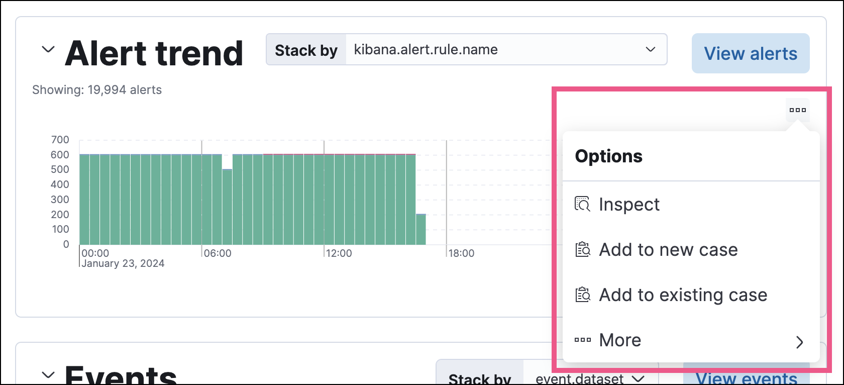844x385 pixels.
Task: Open the kibana.alert.rule.name Stack by dropdown
Action: pos(506,50)
